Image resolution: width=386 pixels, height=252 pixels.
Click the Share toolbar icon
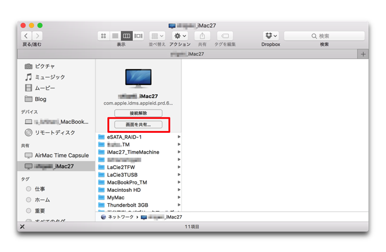point(202,36)
